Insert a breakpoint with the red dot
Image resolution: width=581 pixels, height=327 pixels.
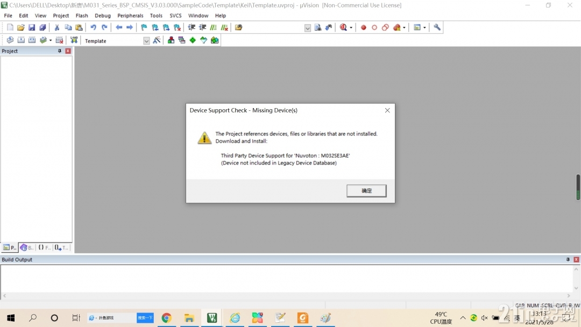(364, 27)
